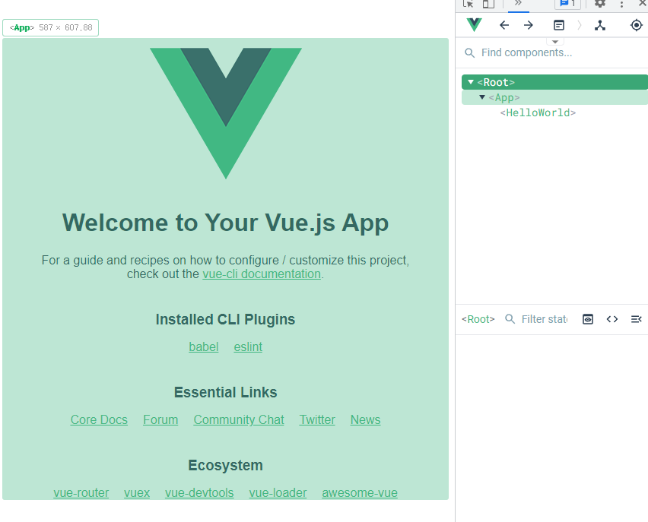This screenshot has width=648, height=522.
Task: Open the News link
Action: coord(365,419)
